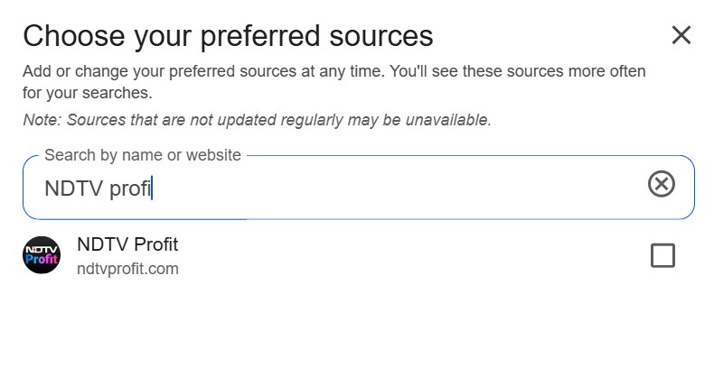Click the word 'Note:' in italic text
714x377 pixels.
tap(42, 120)
